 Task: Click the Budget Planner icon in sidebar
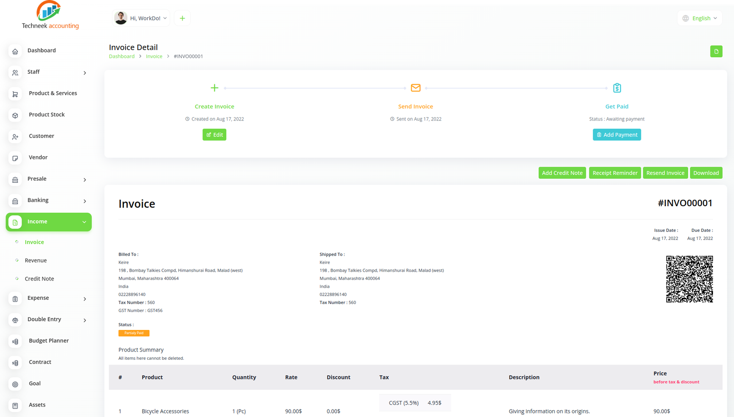[15, 341]
